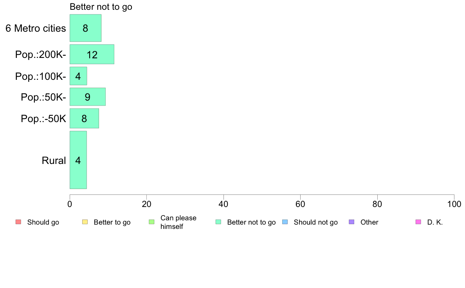Image resolution: width=465 pixels, height=288 pixels.
Task: Click the Rural bar showing 4
Action: pos(78,160)
